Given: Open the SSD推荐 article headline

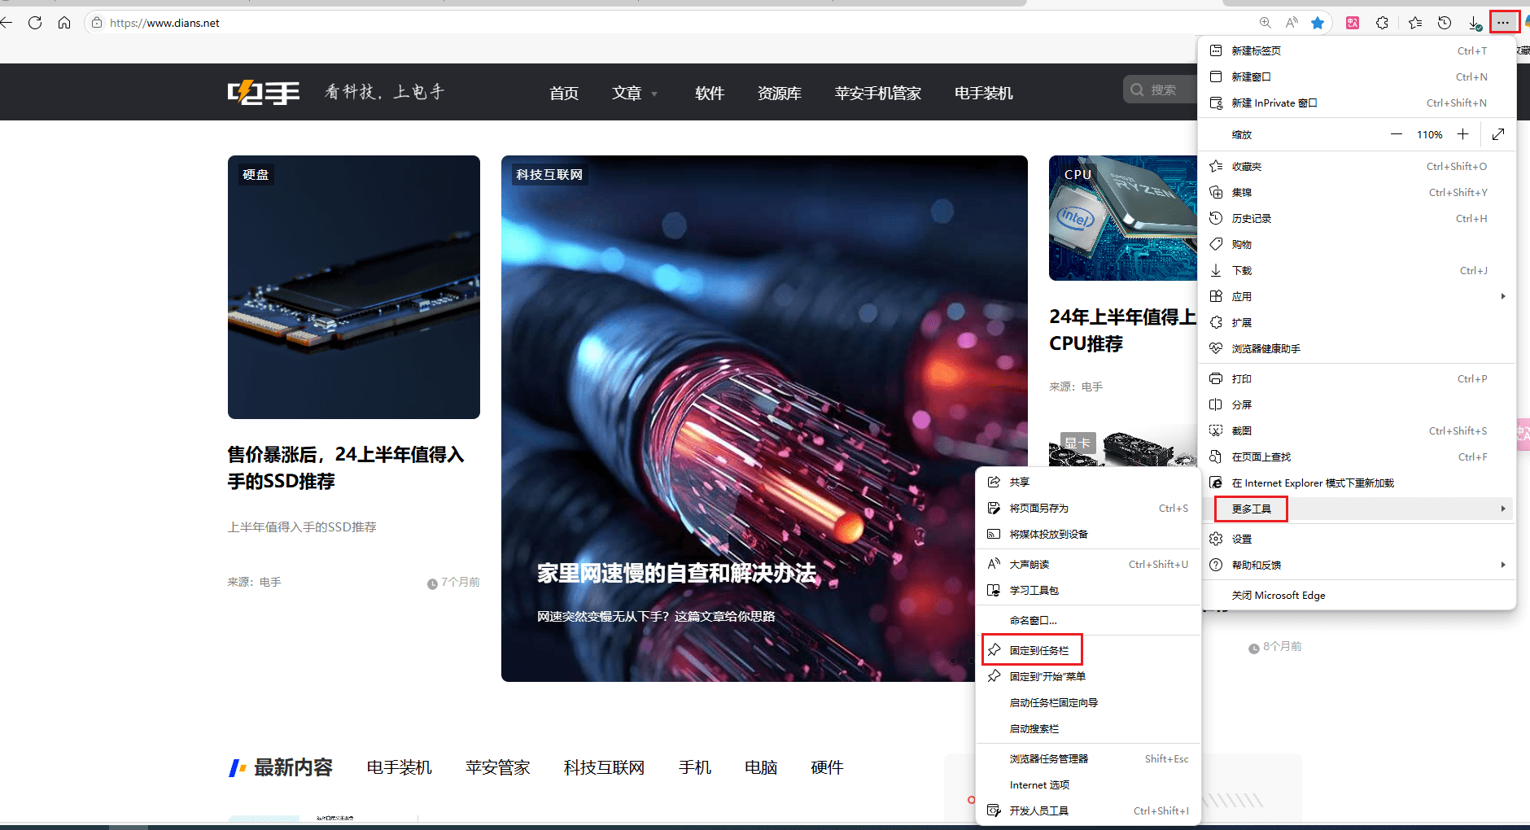Looking at the screenshot, I should [x=347, y=468].
